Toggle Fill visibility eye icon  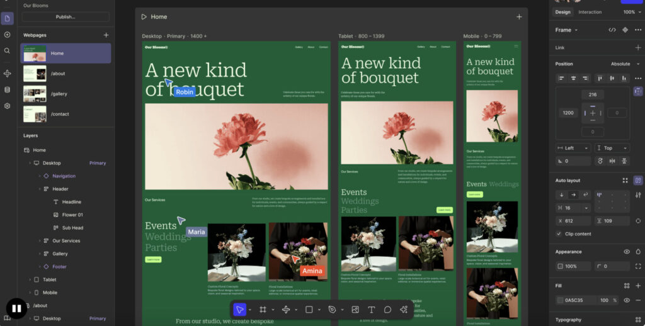click(627, 300)
